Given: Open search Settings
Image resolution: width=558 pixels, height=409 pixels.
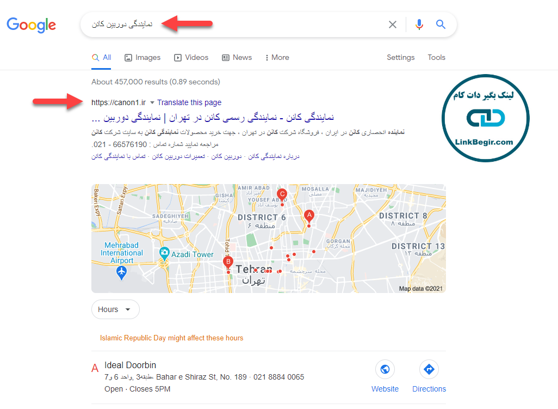Looking at the screenshot, I should point(401,57).
